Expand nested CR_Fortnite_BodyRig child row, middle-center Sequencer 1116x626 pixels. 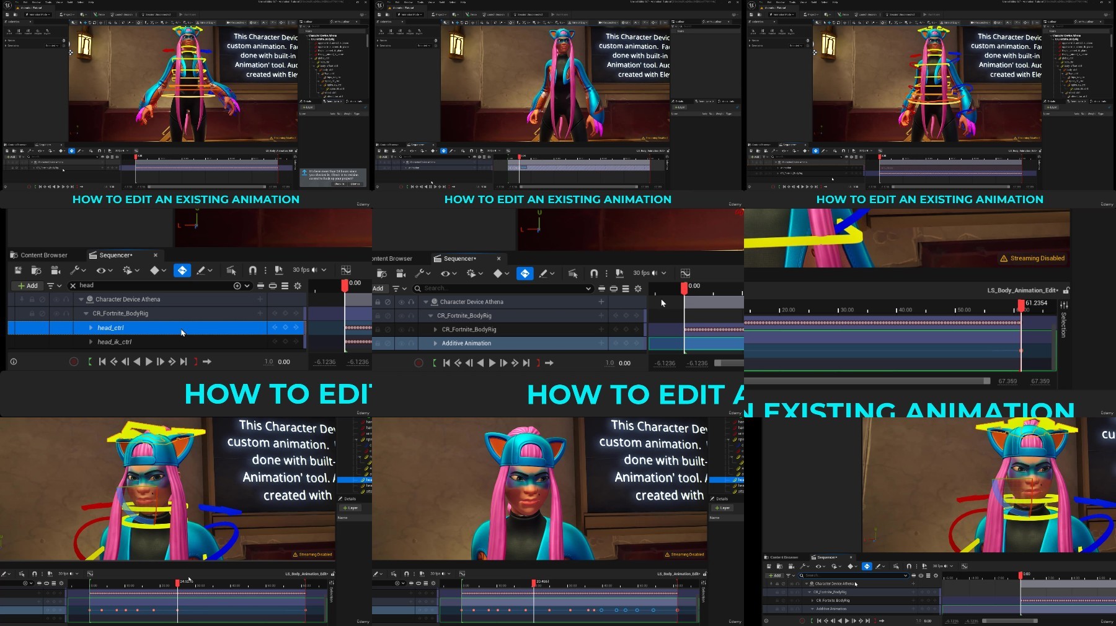pyautogui.click(x=435, y=329)
